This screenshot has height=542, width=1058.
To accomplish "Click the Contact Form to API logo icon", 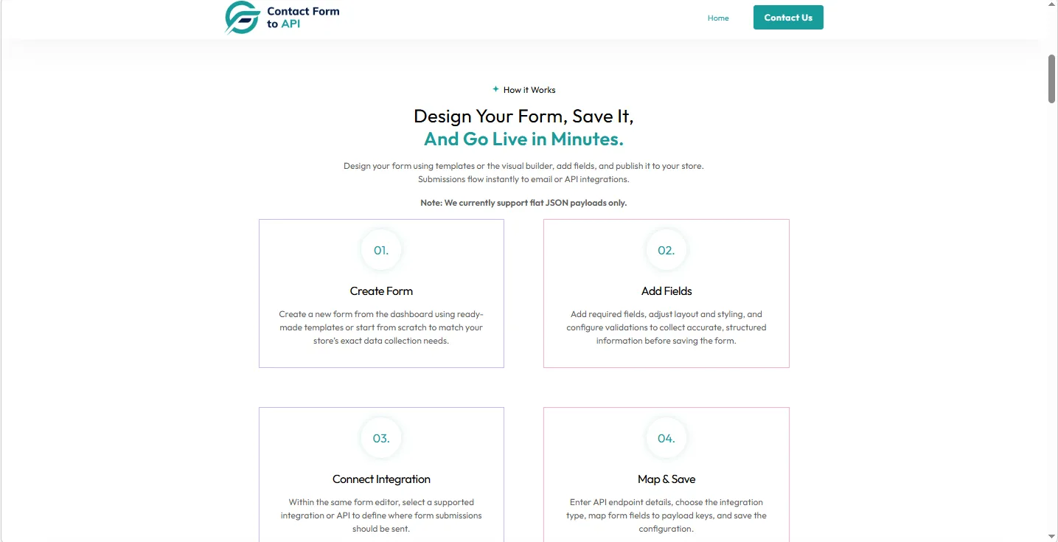I will tap(243, 18).
